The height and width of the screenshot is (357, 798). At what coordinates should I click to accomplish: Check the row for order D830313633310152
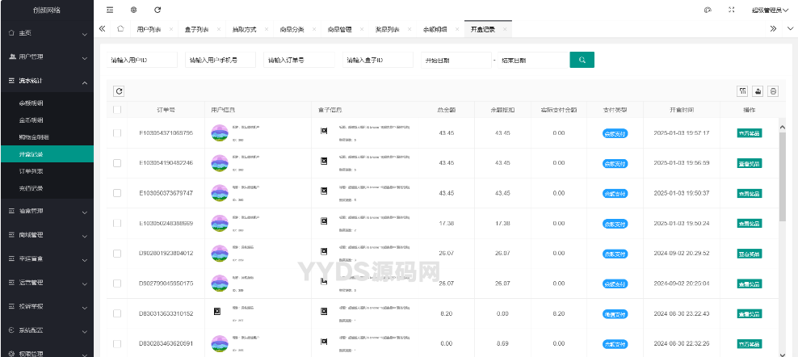pos(117,313)
